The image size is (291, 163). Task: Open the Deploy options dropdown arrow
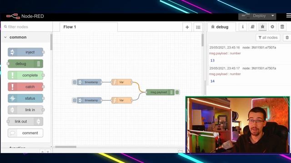tap(273, 16)
